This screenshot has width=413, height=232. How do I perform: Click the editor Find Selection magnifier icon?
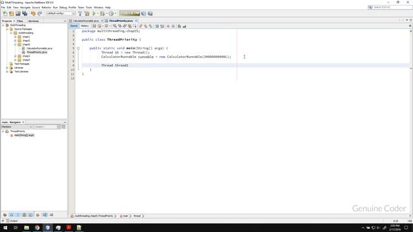[x=115, y=26]
